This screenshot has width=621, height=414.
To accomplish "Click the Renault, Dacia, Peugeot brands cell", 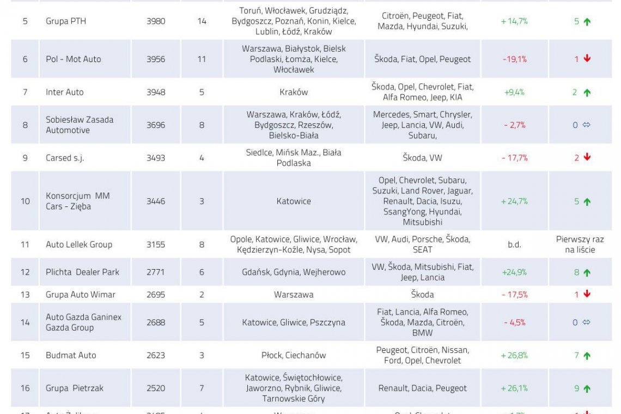I will point(422,388).
